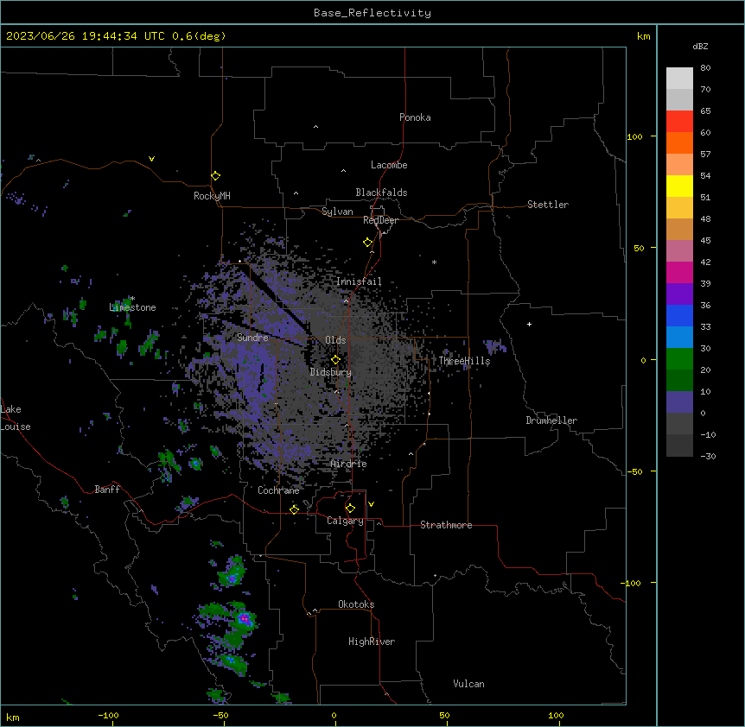Viewport: 745px width, 727px height.
Task: Click the Base_Reflectivity title
Action: pyautogui.click(x=372, y=13)
